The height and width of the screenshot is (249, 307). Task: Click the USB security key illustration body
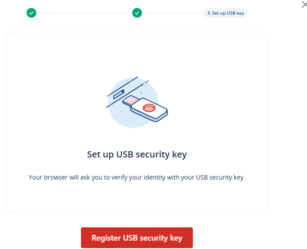[152, 109]
